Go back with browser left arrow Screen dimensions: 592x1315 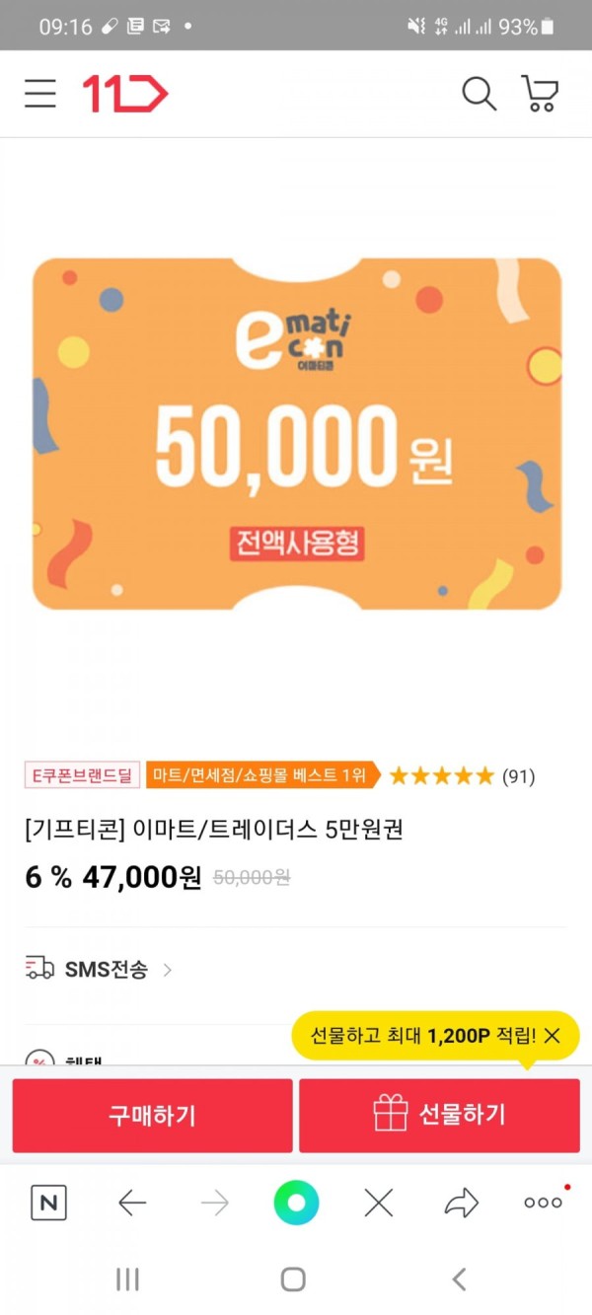coord(131,1202)
